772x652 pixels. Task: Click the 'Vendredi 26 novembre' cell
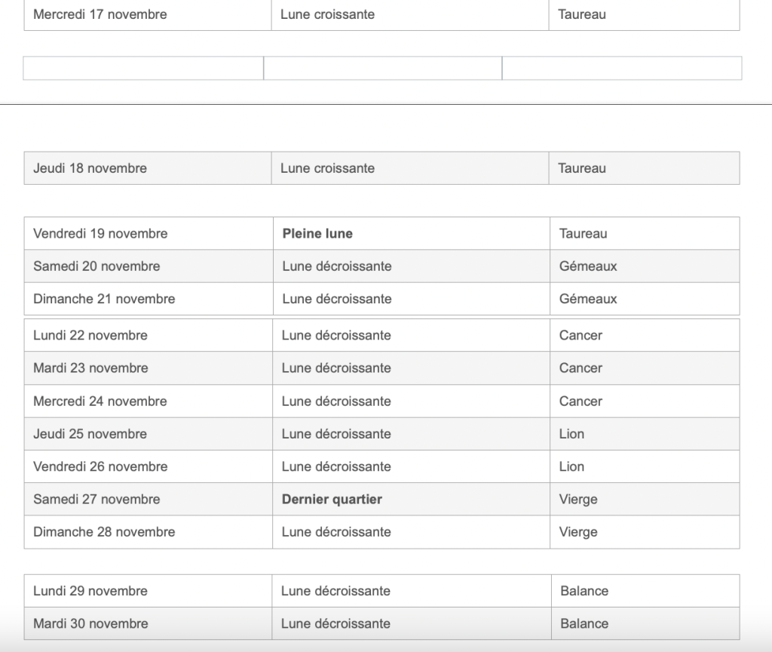point(100,467)
